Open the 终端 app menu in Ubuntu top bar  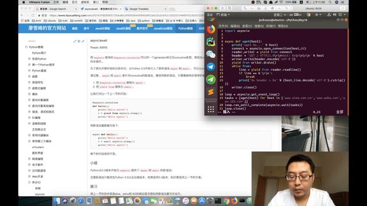pyautogui.click(x=223, y=15)
